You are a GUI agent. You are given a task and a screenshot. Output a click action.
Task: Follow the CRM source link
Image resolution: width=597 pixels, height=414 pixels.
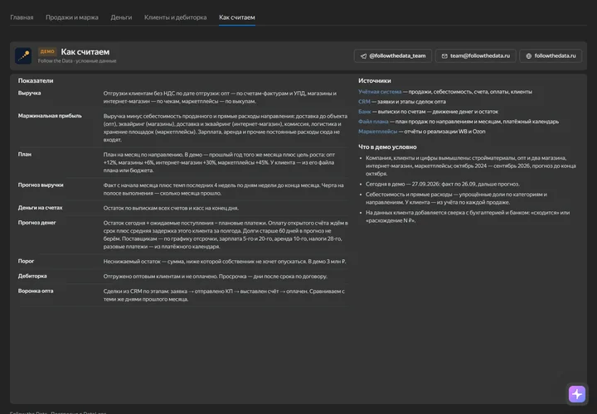(364, 102)
